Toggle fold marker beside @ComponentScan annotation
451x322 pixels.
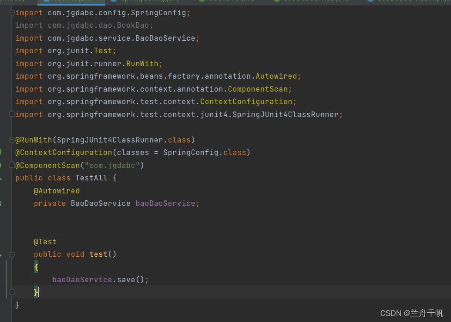12,165
